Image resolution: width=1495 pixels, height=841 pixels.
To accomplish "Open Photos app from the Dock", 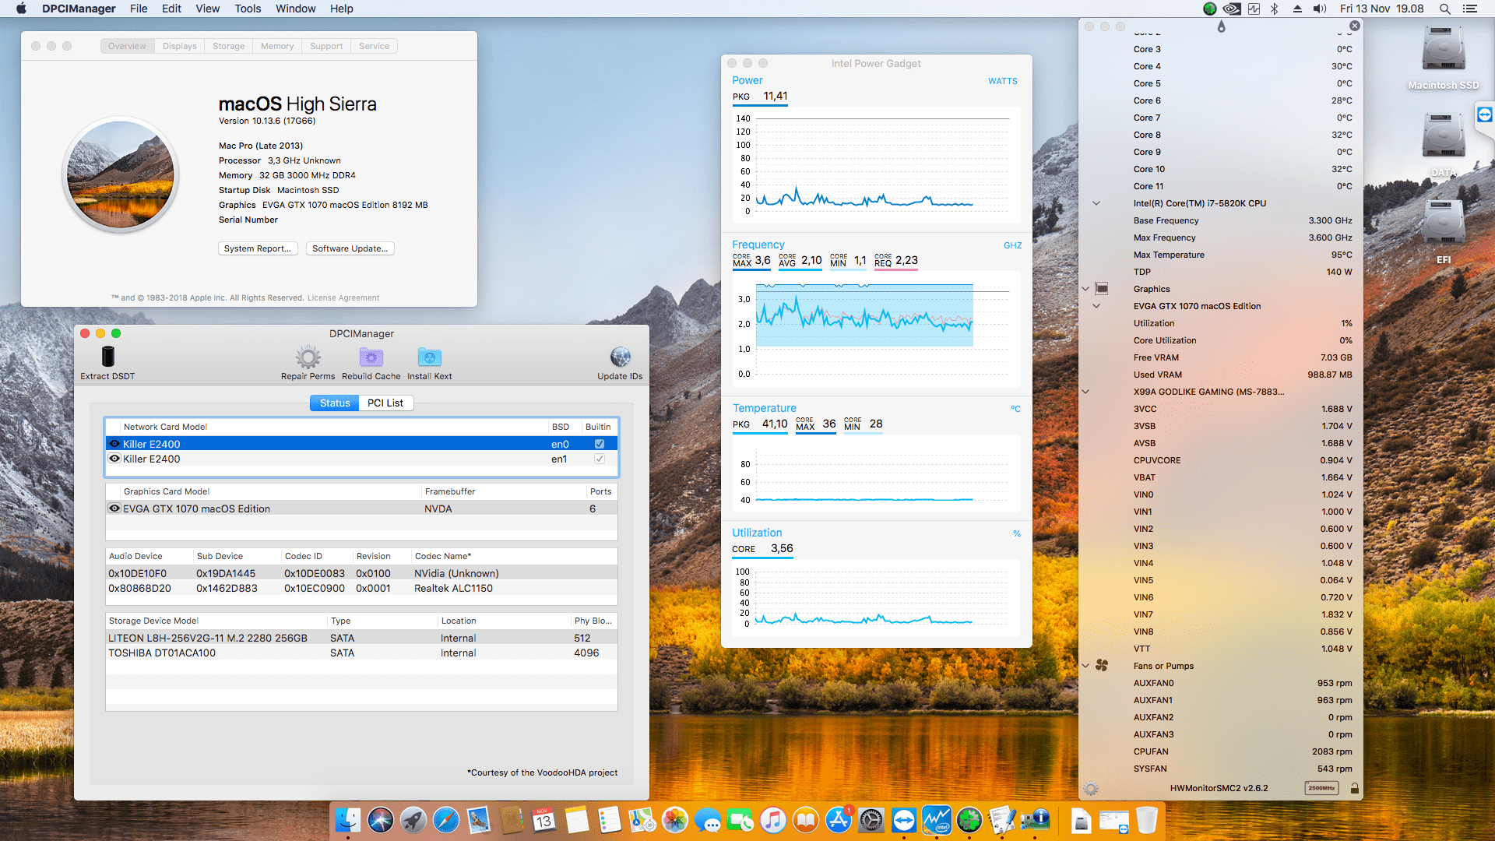I will 675,820.
